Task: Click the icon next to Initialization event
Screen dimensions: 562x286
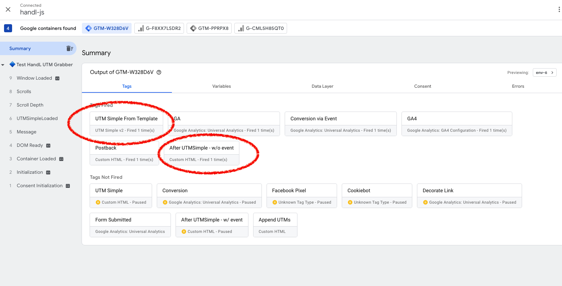Action: [48, 172]
